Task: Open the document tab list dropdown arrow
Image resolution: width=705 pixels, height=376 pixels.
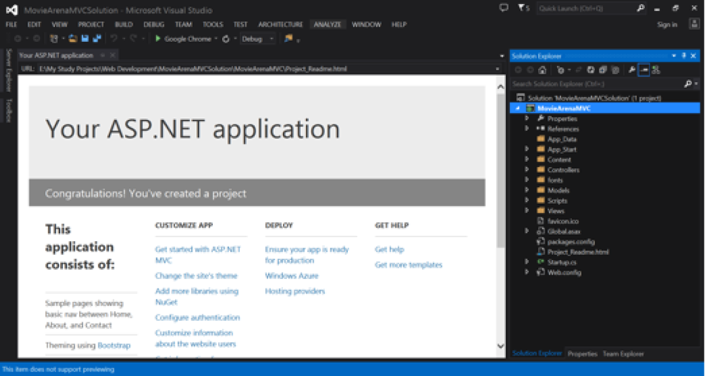Action: (502, 56)
